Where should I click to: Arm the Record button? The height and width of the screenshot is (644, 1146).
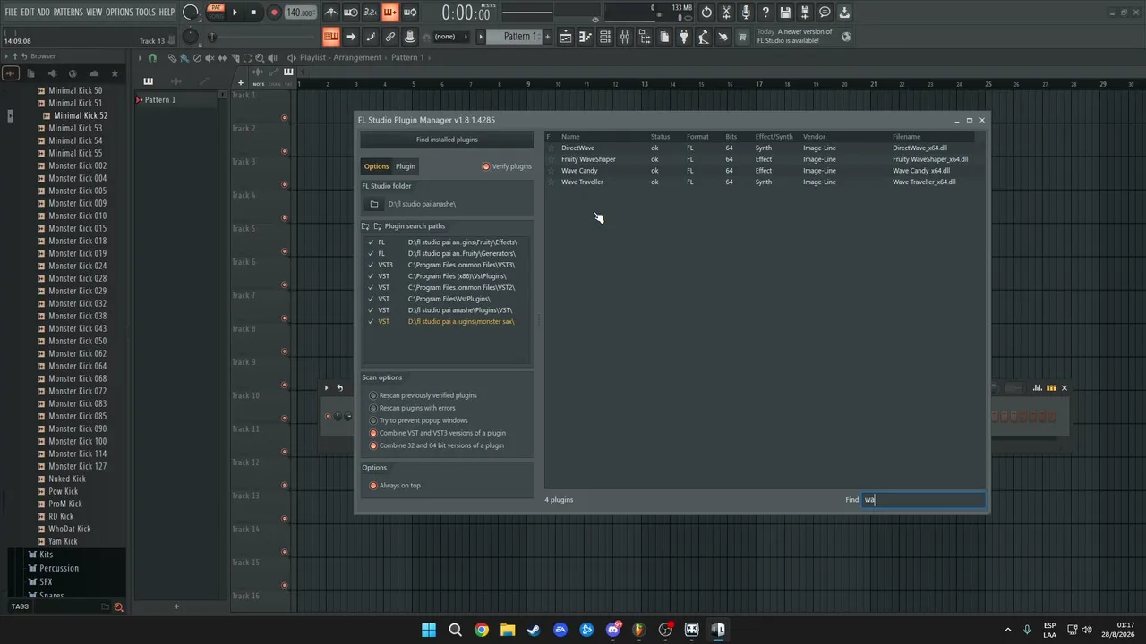(x=274, y=13)
